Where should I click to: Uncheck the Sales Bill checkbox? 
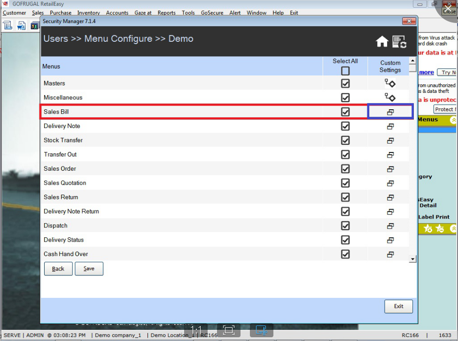tap(345, 112)
